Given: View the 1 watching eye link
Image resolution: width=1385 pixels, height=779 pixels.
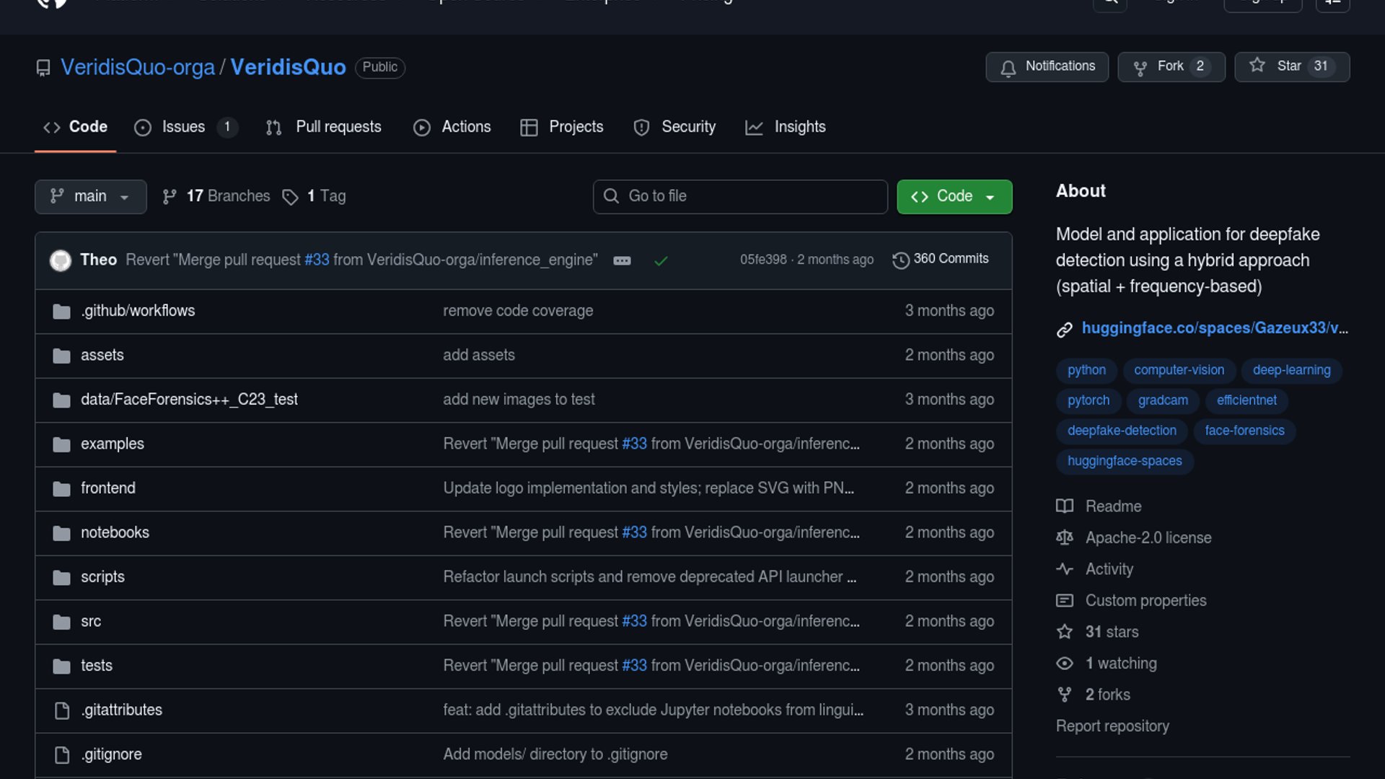Looking at the screenshot, I should [1120, 664].
